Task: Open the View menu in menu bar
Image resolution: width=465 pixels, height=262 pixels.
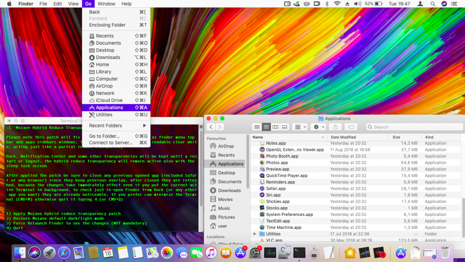Action: 73,4
